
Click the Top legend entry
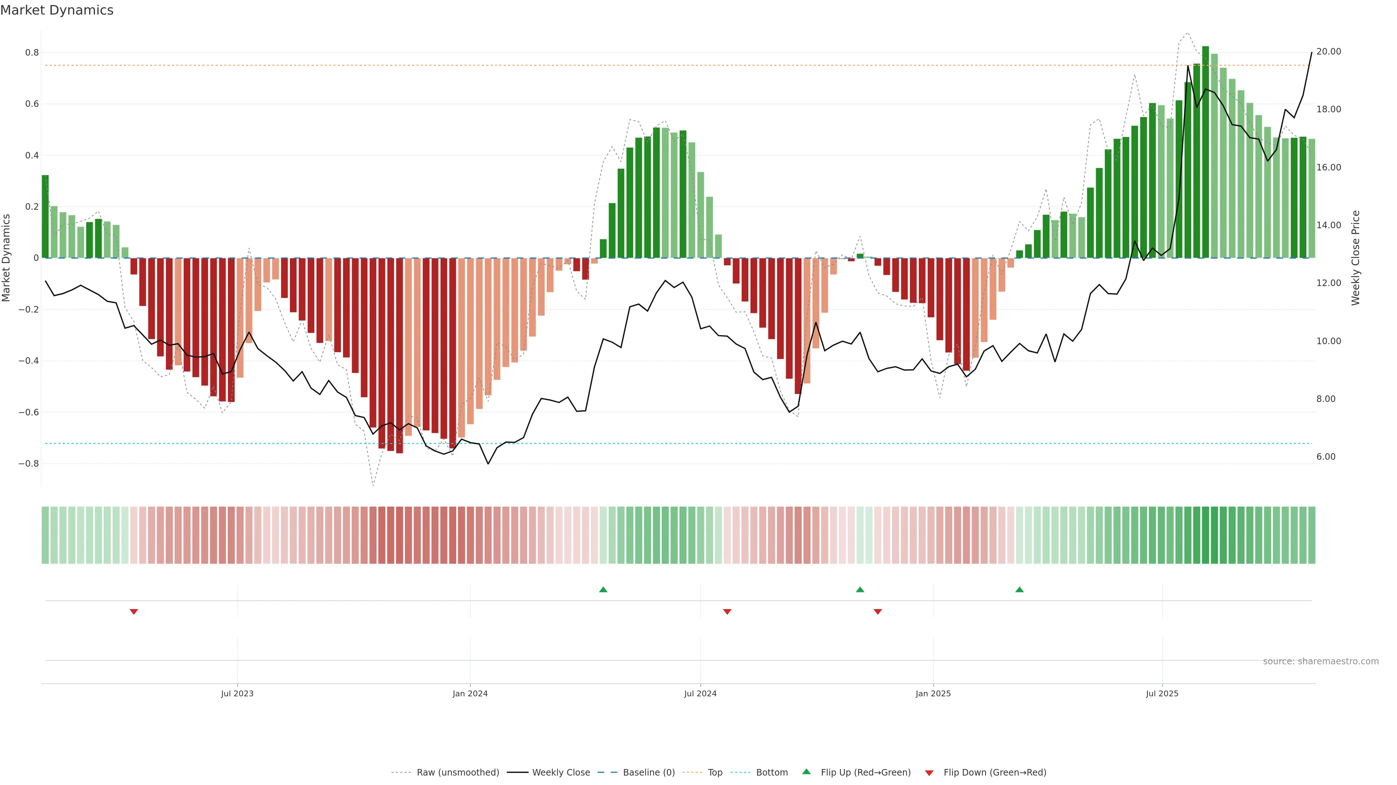(715, 772)
